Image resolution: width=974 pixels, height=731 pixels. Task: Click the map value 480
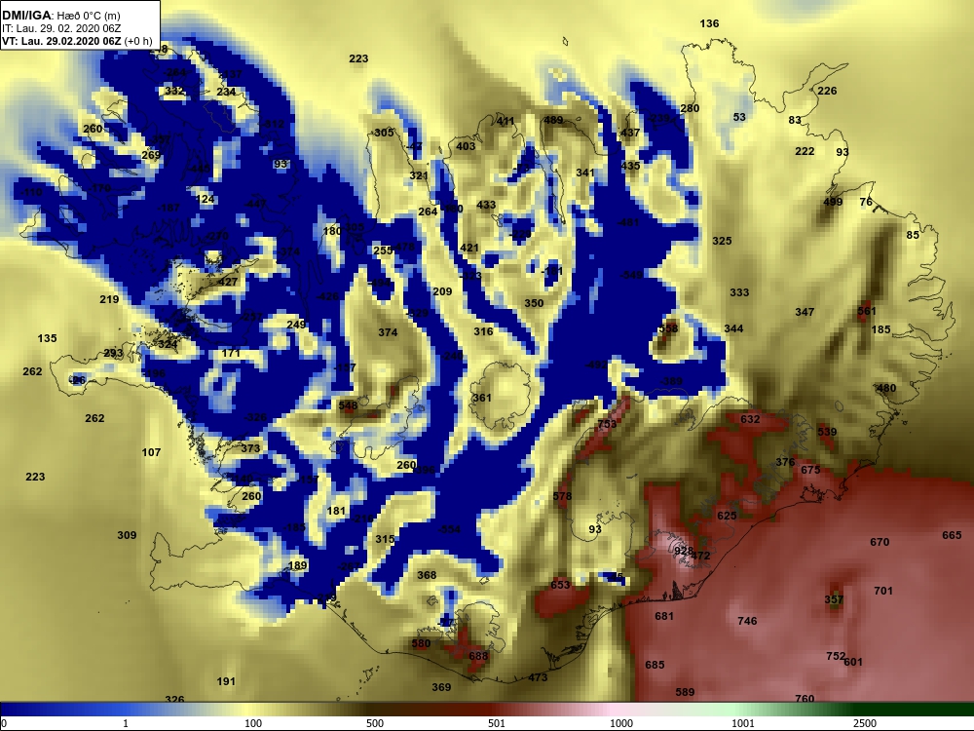pyautogui.click(x=886, y=388)
